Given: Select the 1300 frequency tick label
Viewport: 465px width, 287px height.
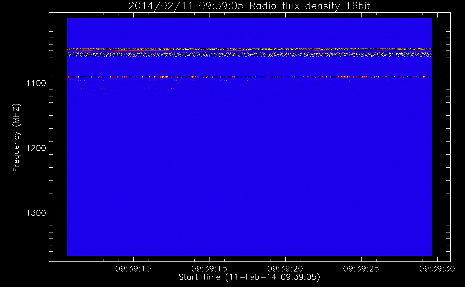Looking at the screenshot, I should [36, 213].
